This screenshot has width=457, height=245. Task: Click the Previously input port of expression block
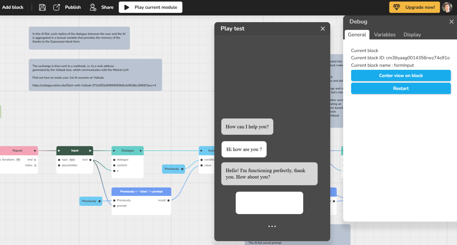pyautogui.click(x=114, y=200)
